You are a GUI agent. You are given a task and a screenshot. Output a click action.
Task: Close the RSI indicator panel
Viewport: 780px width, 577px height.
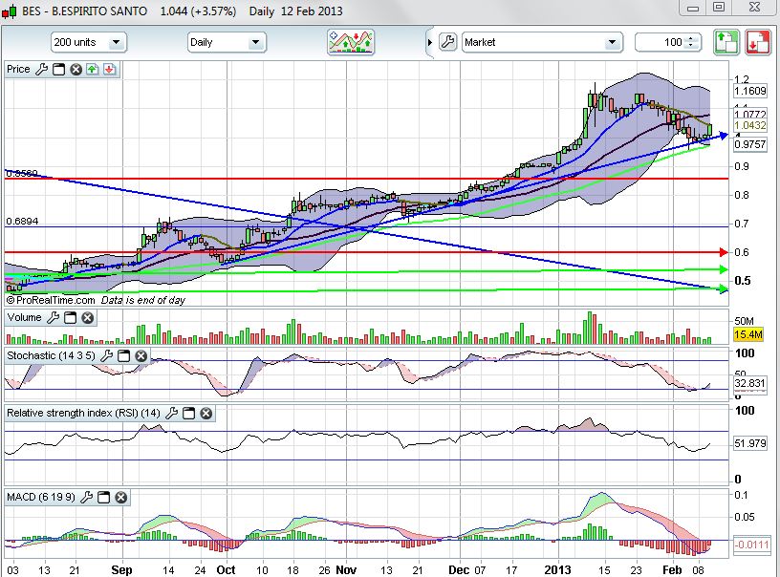point(206,413)
